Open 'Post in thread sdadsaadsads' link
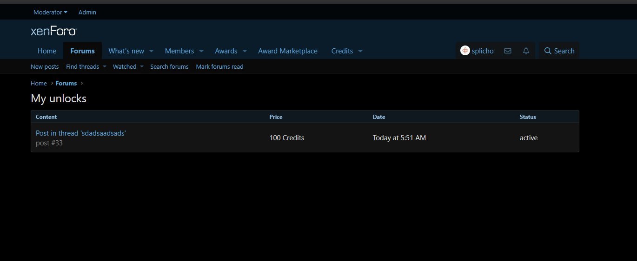This screenshot has height=261, width=637. coord(81,133)
